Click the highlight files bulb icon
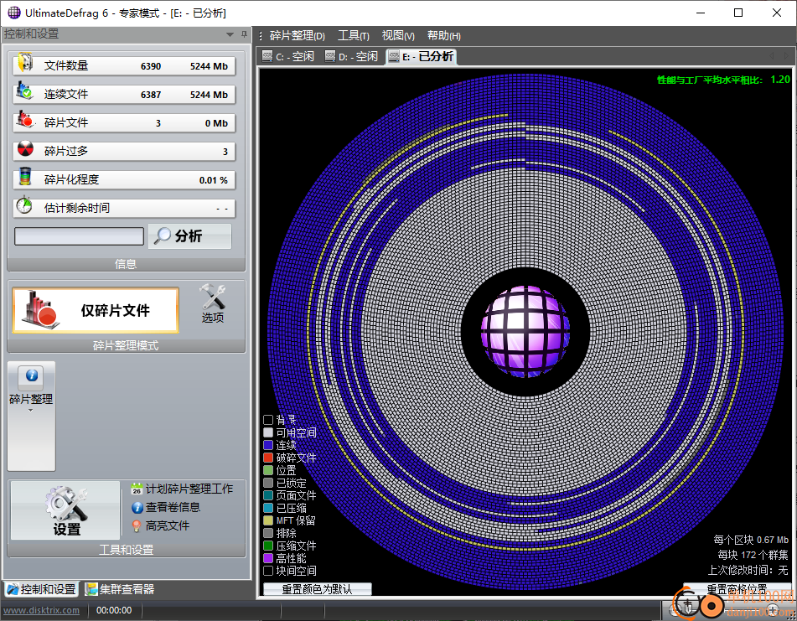 (x=137, y=526)
